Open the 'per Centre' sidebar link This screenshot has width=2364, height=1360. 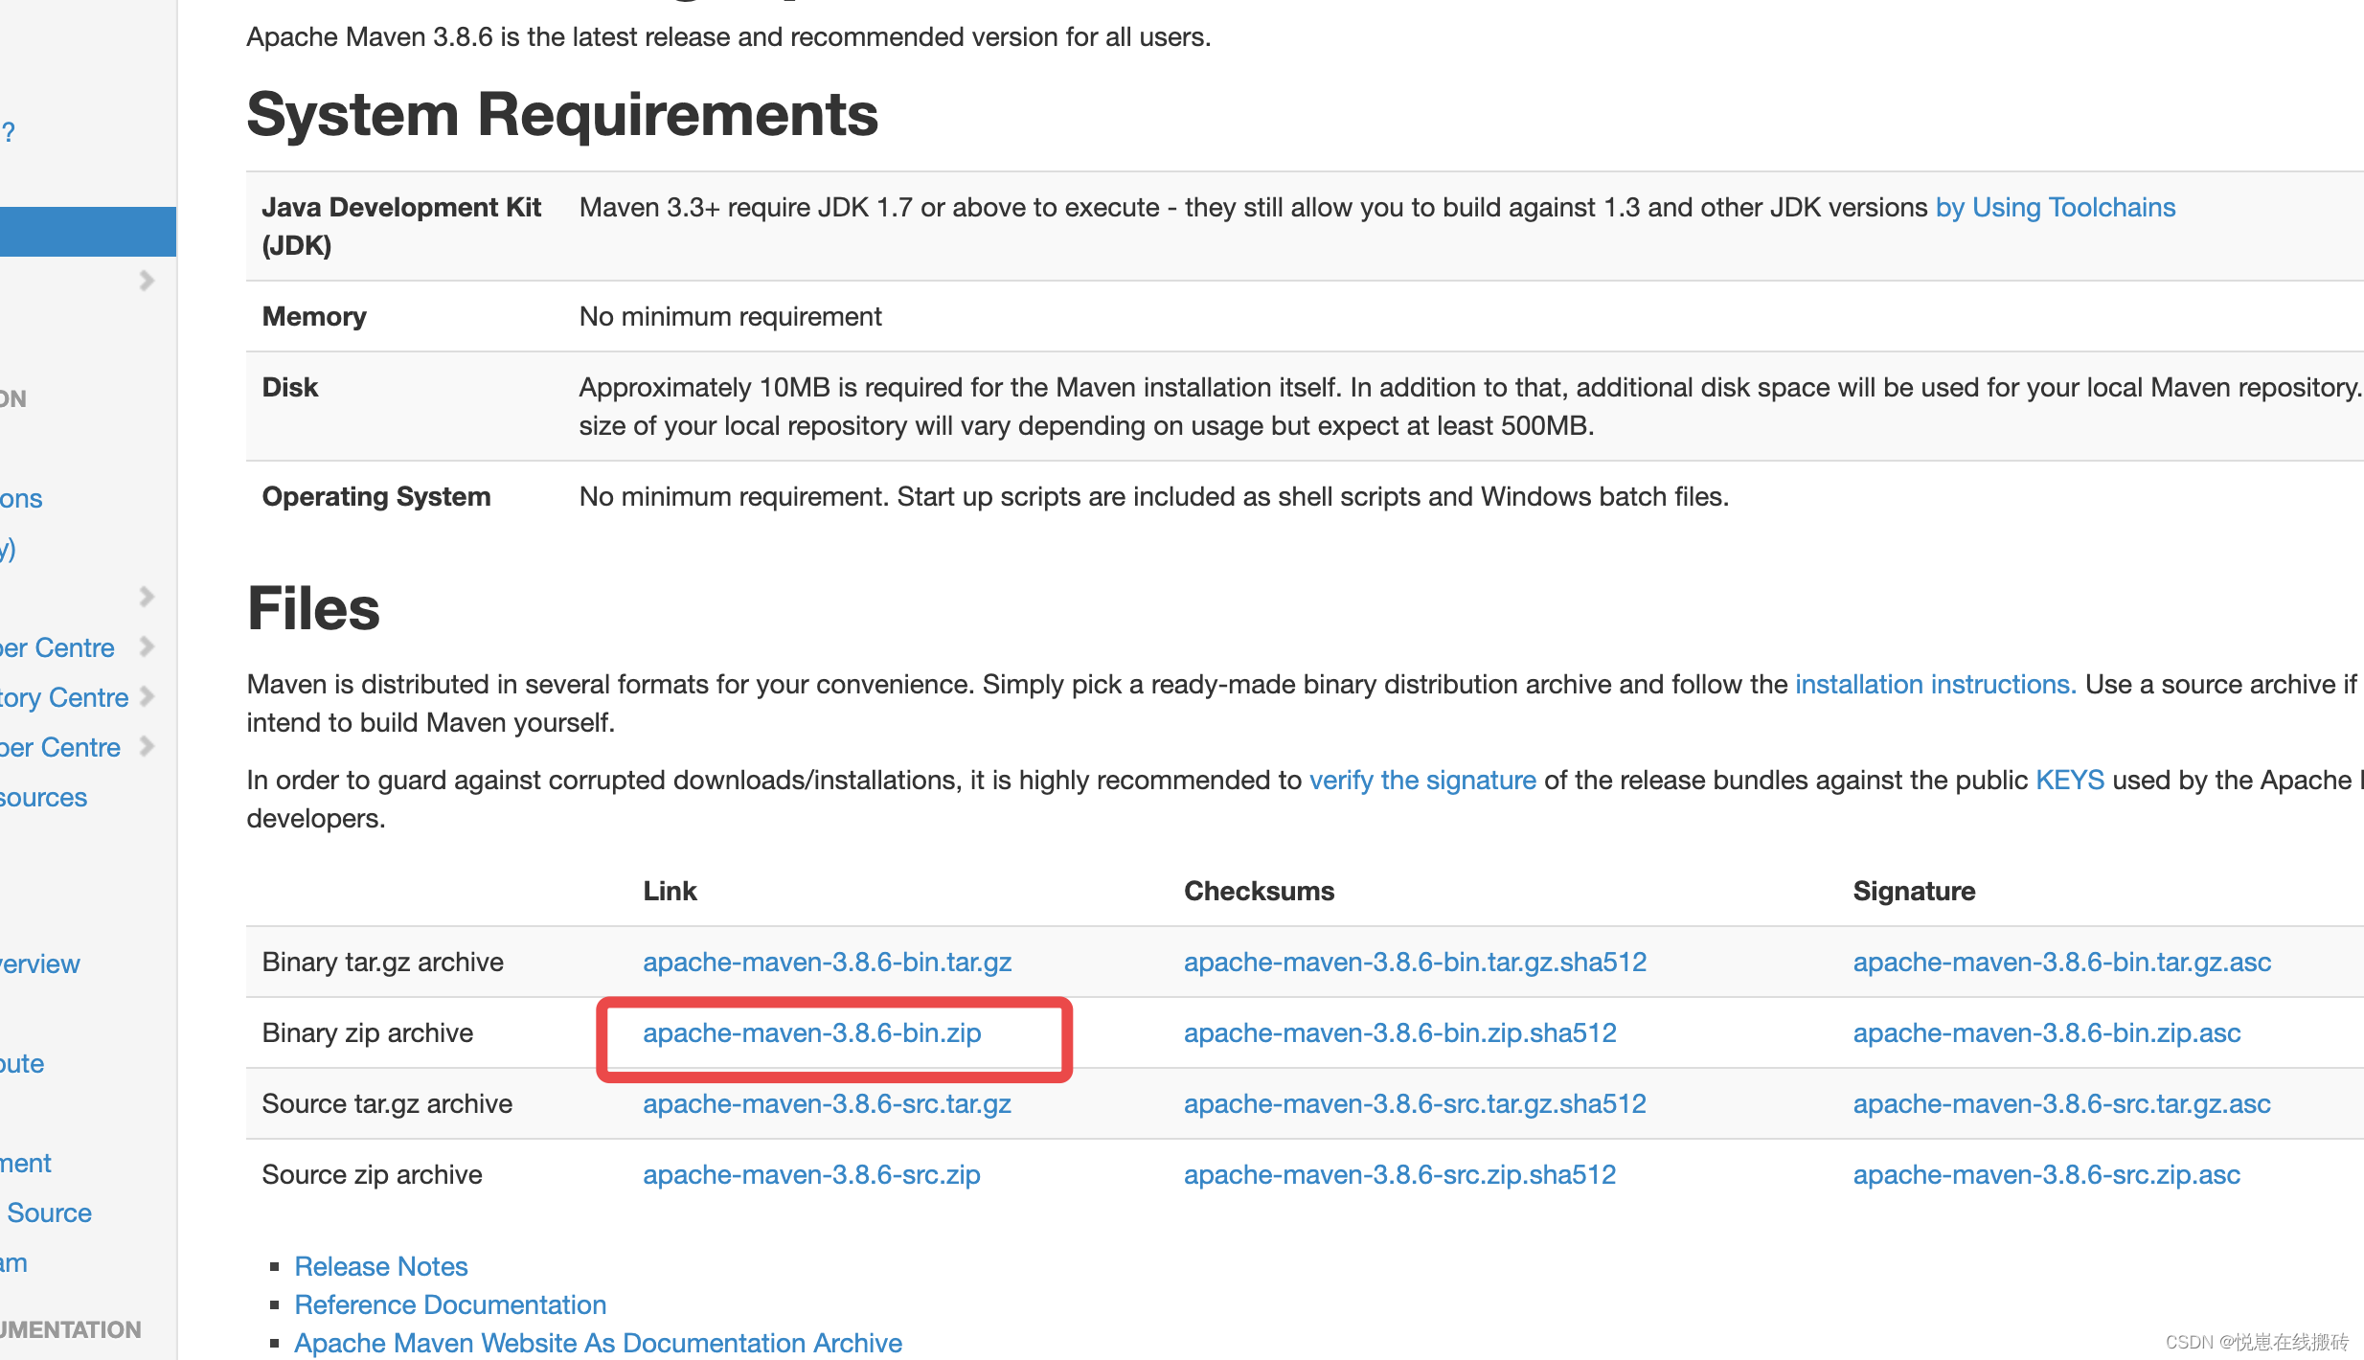click(60, 747)
